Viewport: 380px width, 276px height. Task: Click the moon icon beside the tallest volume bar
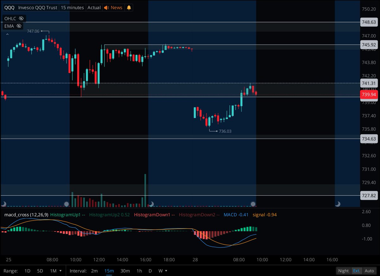pos(151,204)
